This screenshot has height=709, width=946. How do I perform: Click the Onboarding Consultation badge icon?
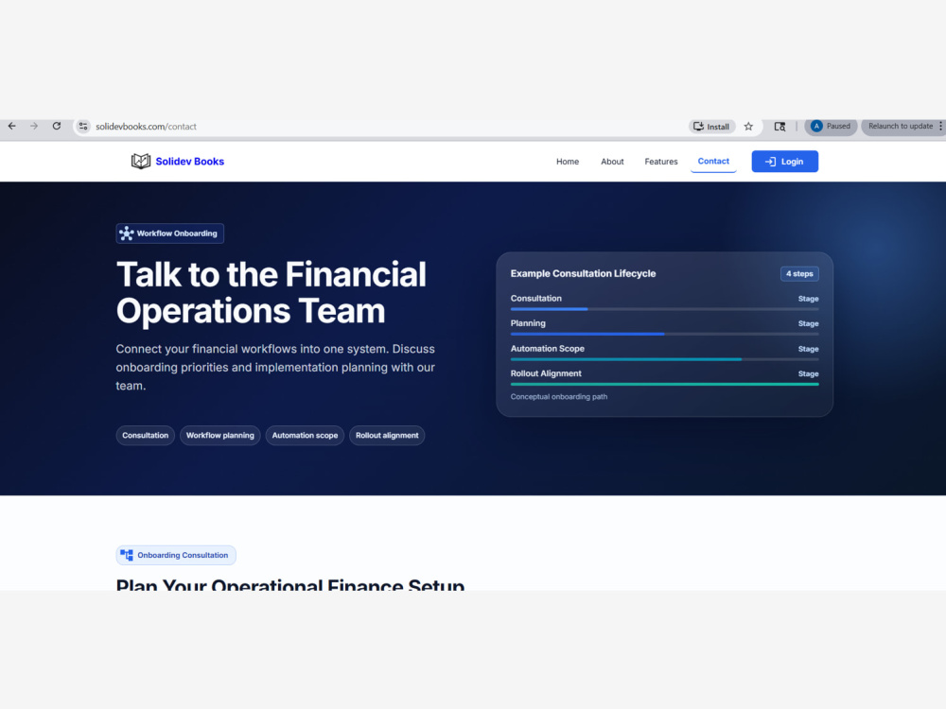(x=127, y=555)
